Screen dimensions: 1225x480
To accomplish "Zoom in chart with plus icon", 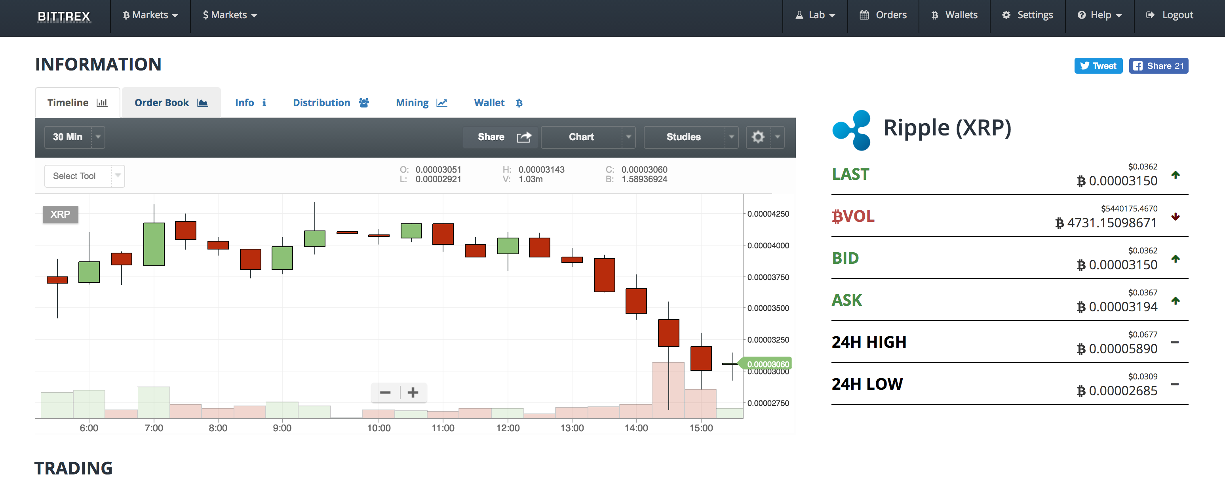I will [413, 392].
